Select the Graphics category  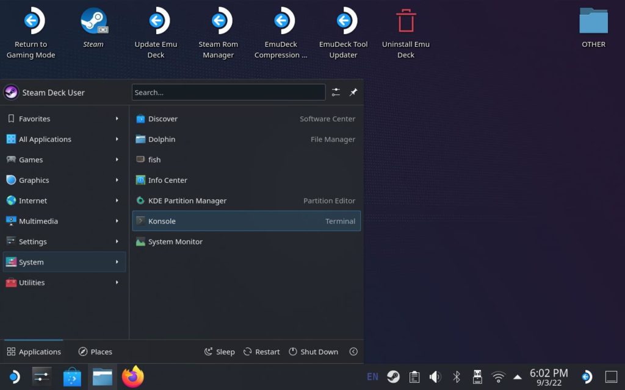click(x=64, y=180)
